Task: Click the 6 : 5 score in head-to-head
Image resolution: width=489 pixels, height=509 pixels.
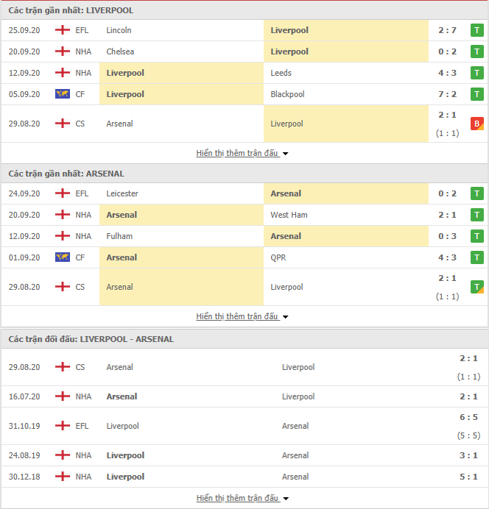Action: (x=468, y=417)
